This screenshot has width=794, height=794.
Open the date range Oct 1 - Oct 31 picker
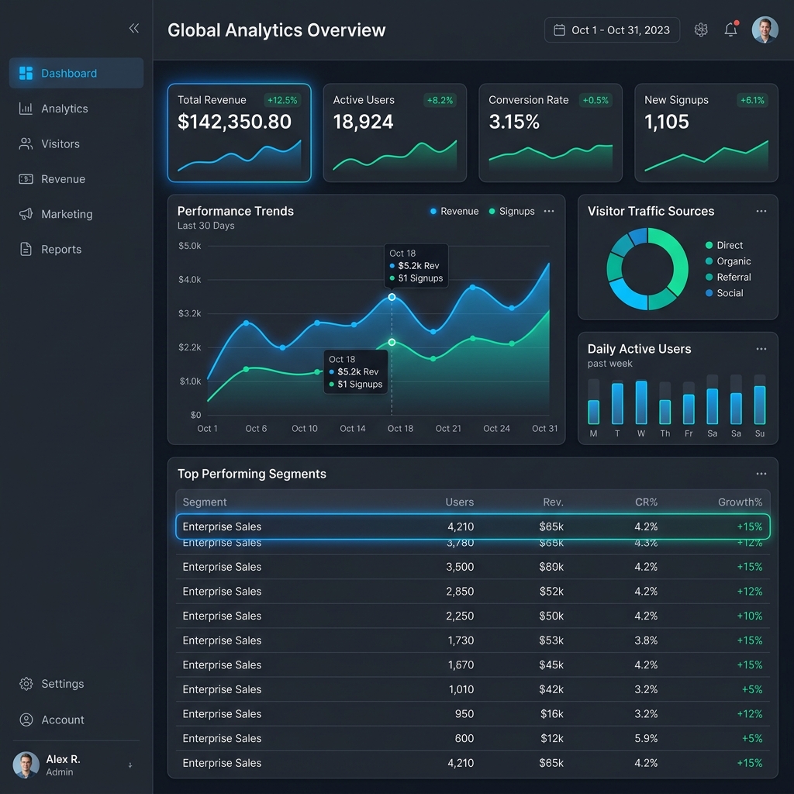point(612,30)
